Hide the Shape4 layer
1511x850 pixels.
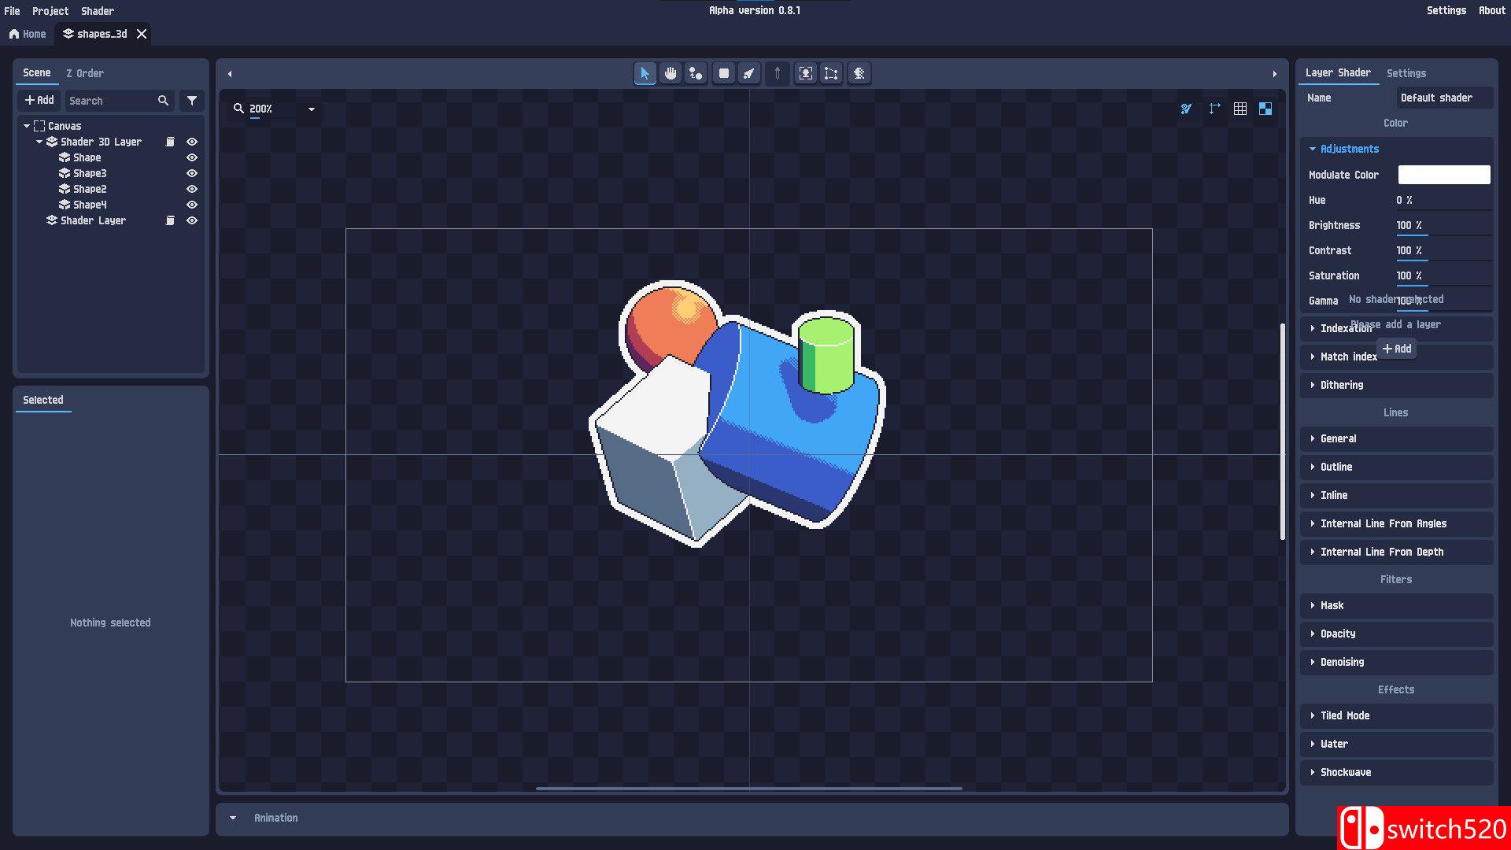(x=191, y=205)
